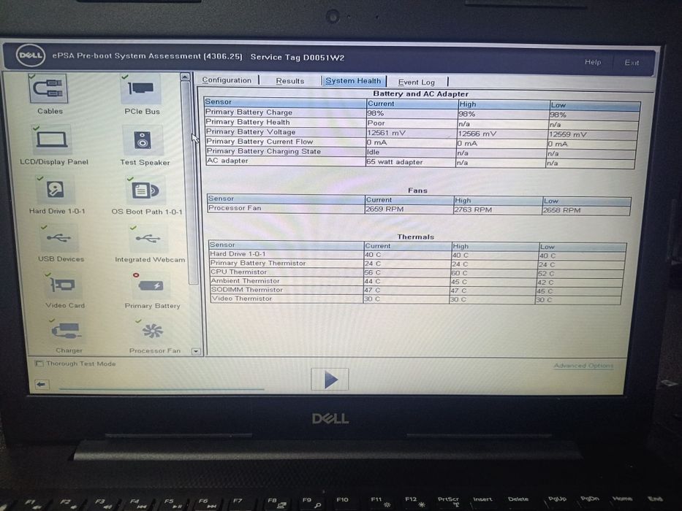Screen dimensions: 682x511
Task: Open the Event Log tab
Action: [416, 82]
